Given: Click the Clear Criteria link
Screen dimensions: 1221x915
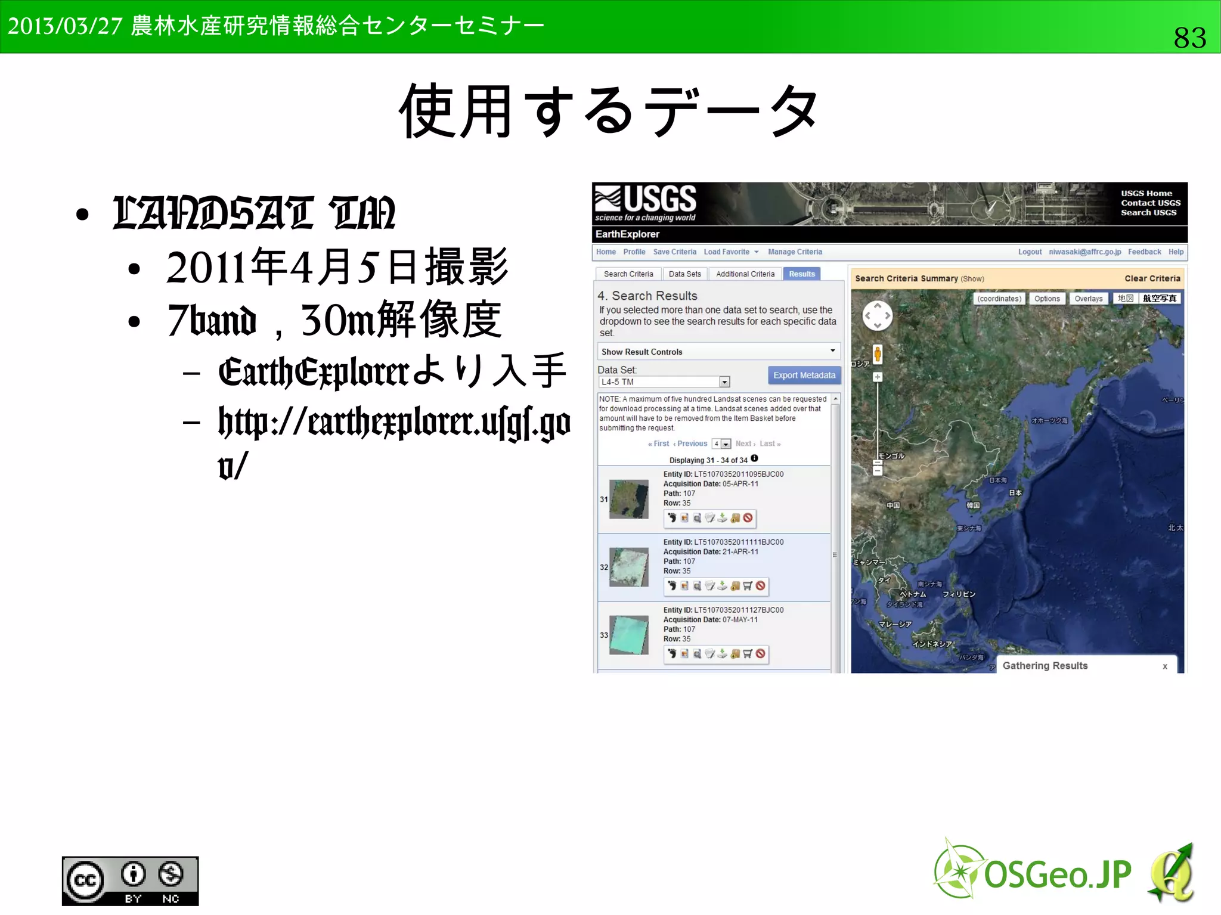Looking at the screenshot, I should [x=1152, y=278].
